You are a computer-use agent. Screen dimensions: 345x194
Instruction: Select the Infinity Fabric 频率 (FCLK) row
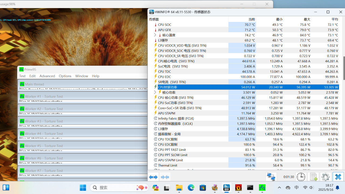(x=243, y=118)
